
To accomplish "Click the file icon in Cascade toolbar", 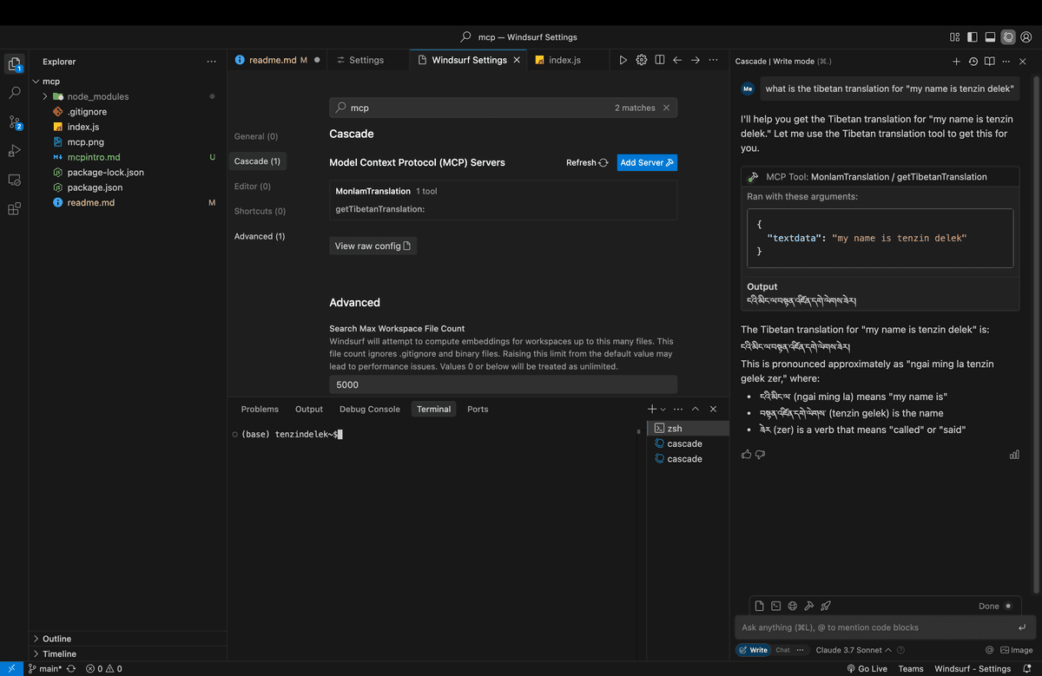I will [x=759, y=606].
